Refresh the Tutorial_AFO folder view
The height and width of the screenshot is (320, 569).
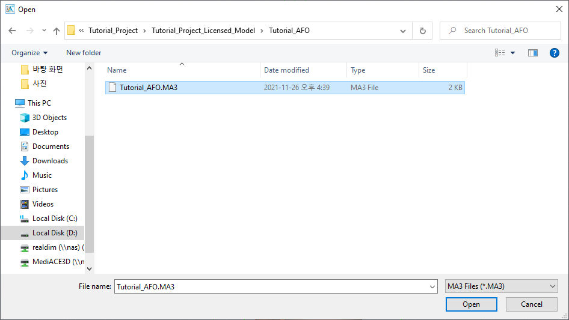point(422,31)
